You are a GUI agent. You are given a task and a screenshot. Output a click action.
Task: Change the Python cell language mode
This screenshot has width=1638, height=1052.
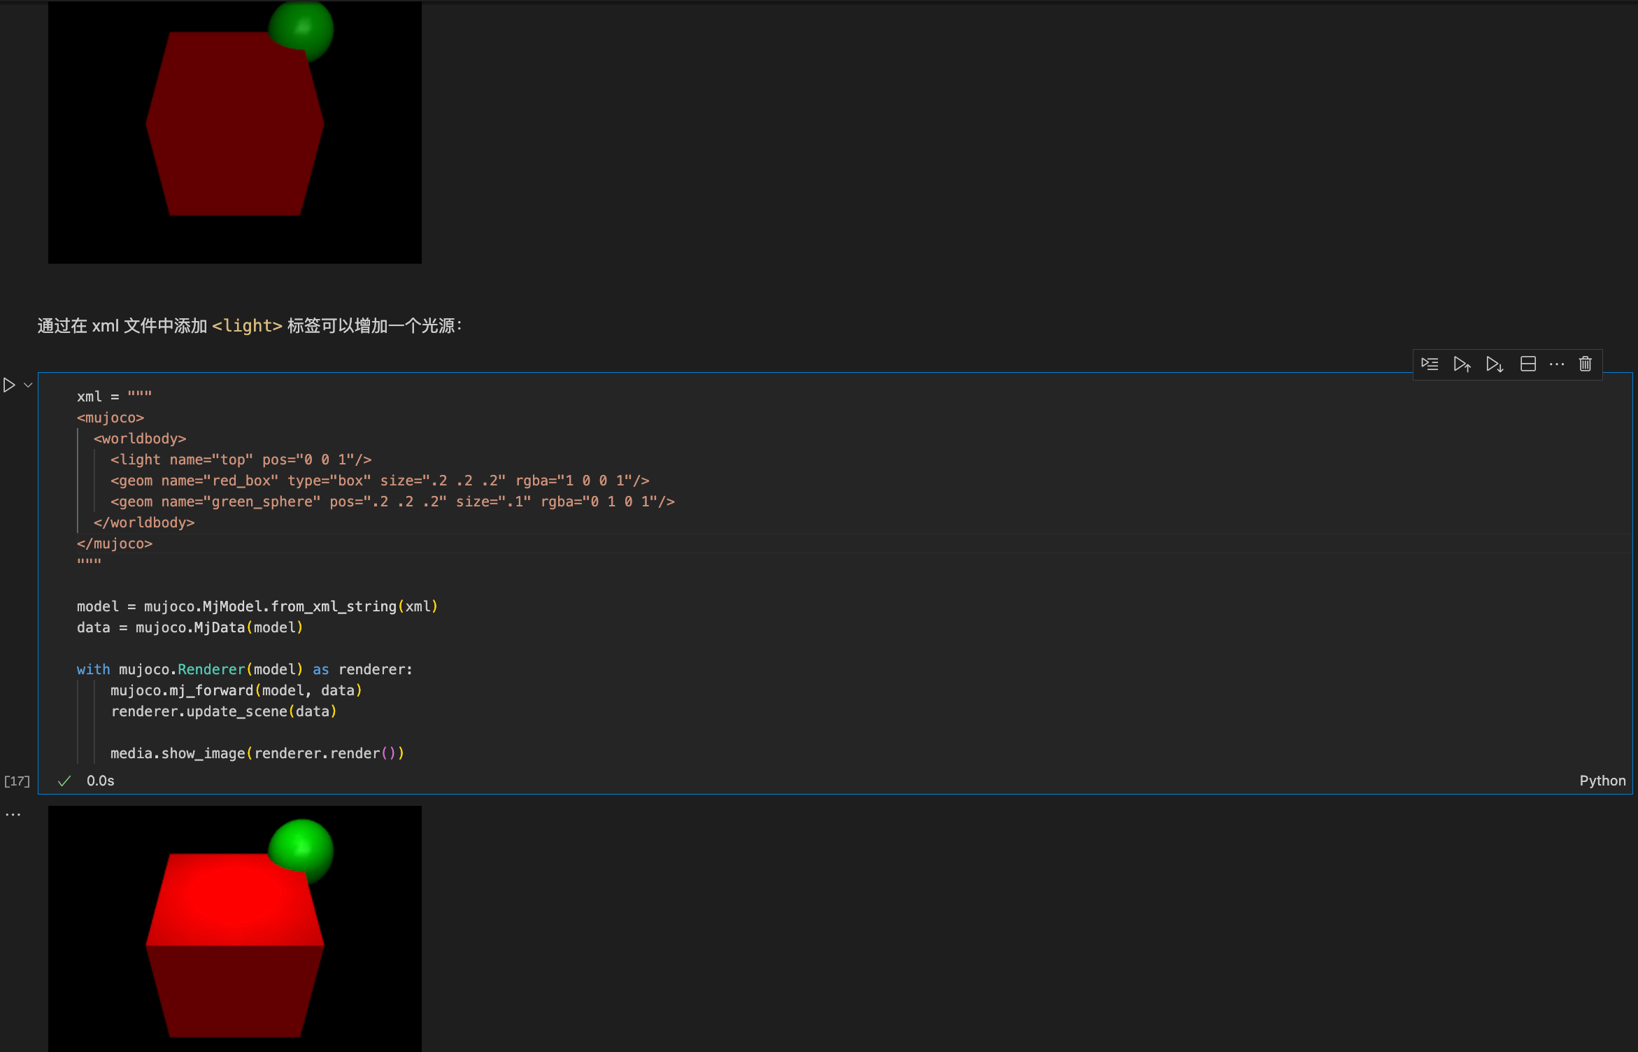pyautogui.click(x=1602, y=781)
